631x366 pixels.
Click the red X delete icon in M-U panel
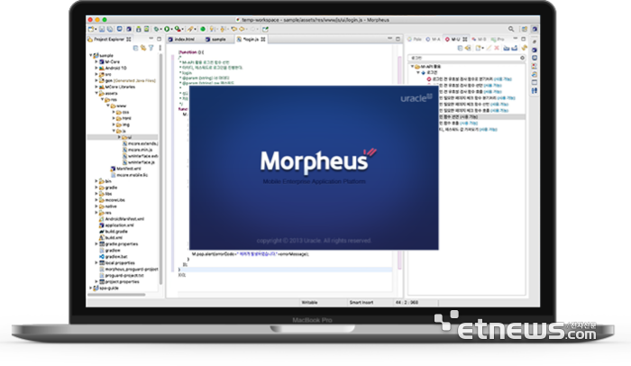[497, 48]
